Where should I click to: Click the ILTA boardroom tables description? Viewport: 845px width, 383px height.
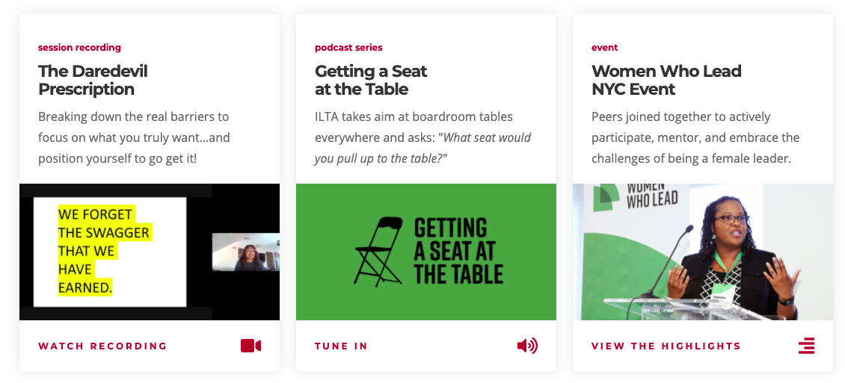tap(423, 138)
